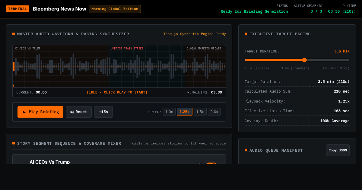Click the Executive Target Pacing heading

tap(280, 34)
